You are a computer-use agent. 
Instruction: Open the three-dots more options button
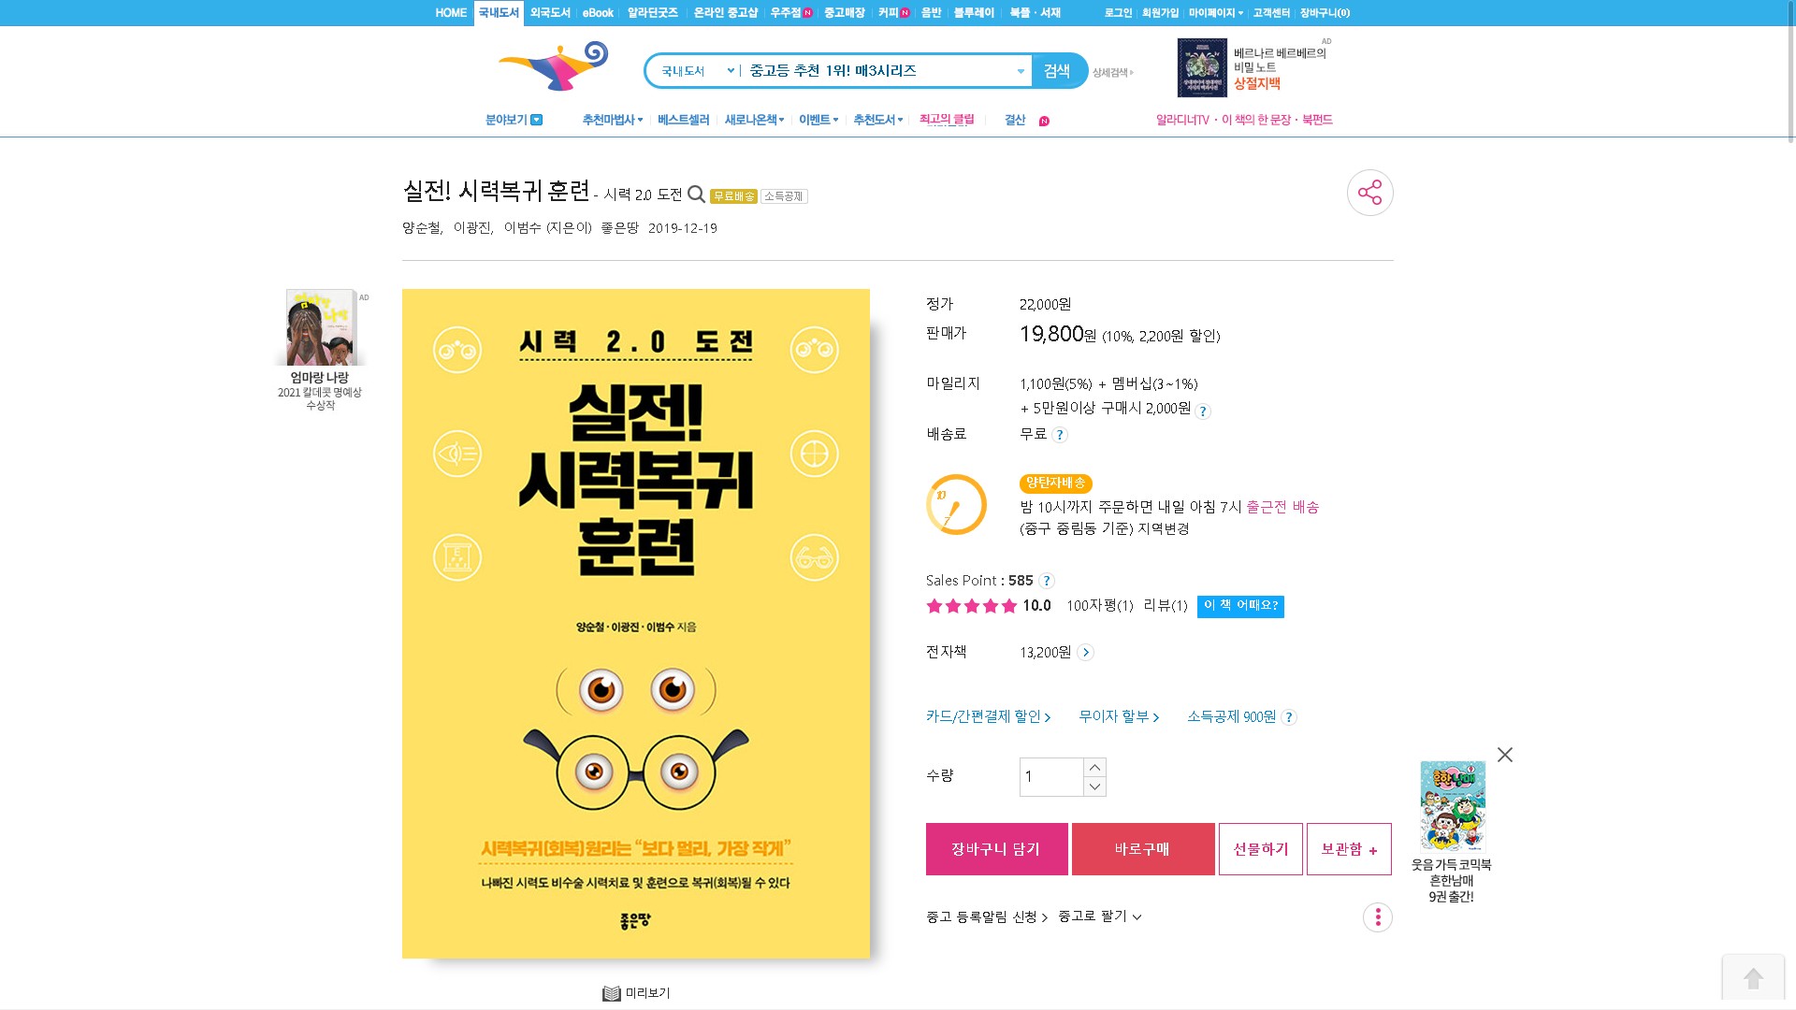coord(1378,917)
